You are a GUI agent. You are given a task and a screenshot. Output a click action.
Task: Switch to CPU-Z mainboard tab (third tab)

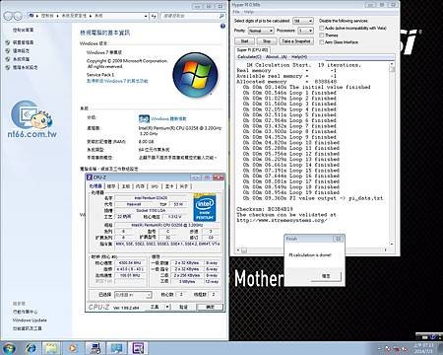[x=126, y=186]
